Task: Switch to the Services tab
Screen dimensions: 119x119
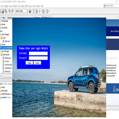Action: click(x=10, y=18)
